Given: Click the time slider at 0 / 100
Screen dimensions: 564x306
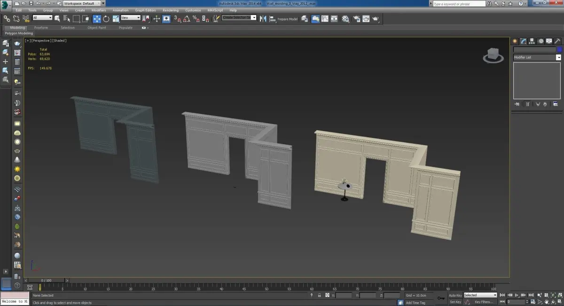Looking at the screenshot, I should (x=46, y=280).
